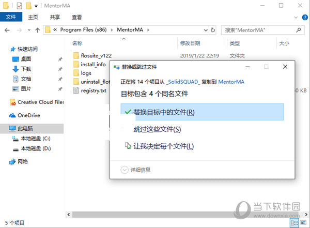310x228 pixels.
Task: Click the MentorMA destination link in dialog
Action: point(231,82)
